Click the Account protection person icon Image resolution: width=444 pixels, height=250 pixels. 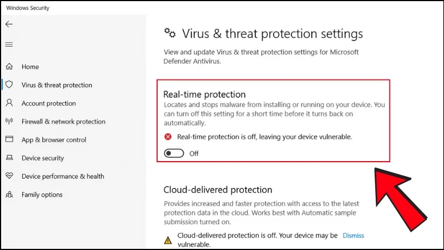click(x=9, y=103)
